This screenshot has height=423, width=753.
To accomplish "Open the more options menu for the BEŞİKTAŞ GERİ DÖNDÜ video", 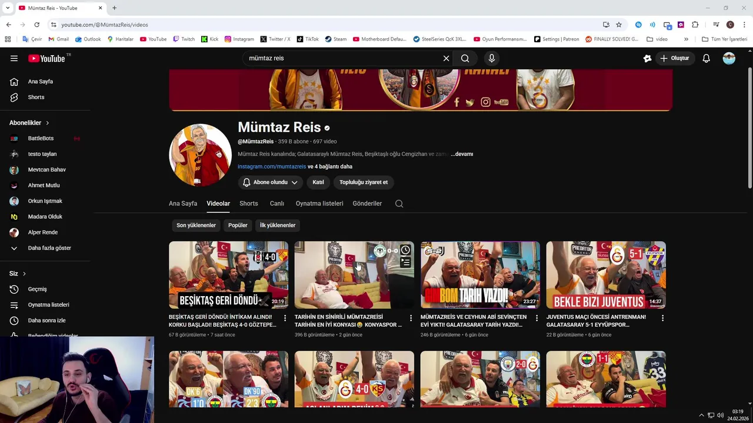I will [x=285, y=318].
